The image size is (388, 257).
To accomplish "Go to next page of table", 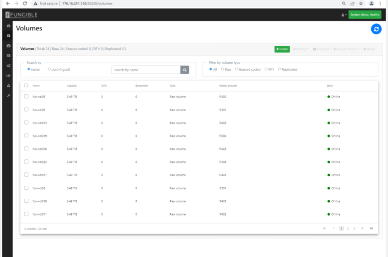I will click(362, 229).
